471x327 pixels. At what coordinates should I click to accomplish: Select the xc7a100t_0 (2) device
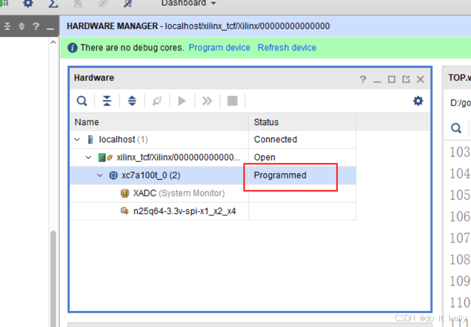coord(213,176)
